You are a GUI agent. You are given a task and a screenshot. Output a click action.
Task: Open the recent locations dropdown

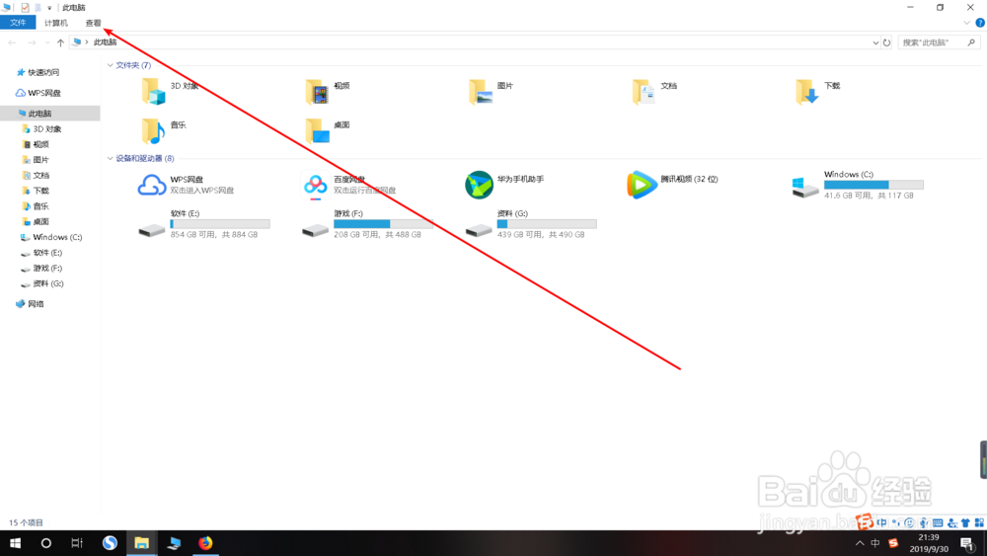click(46, 42)
